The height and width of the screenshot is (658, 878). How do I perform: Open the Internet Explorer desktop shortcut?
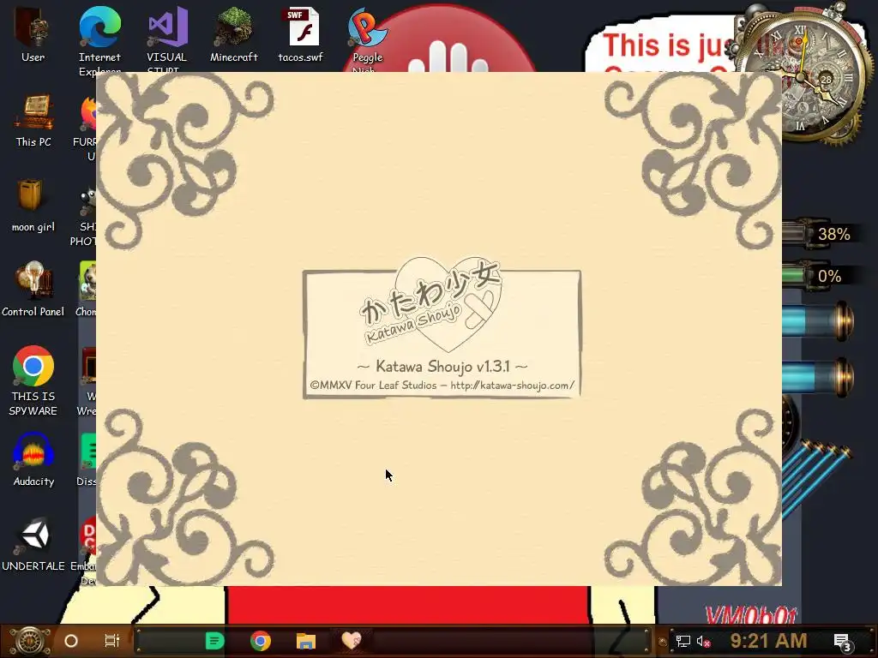[x=99, y=39]
